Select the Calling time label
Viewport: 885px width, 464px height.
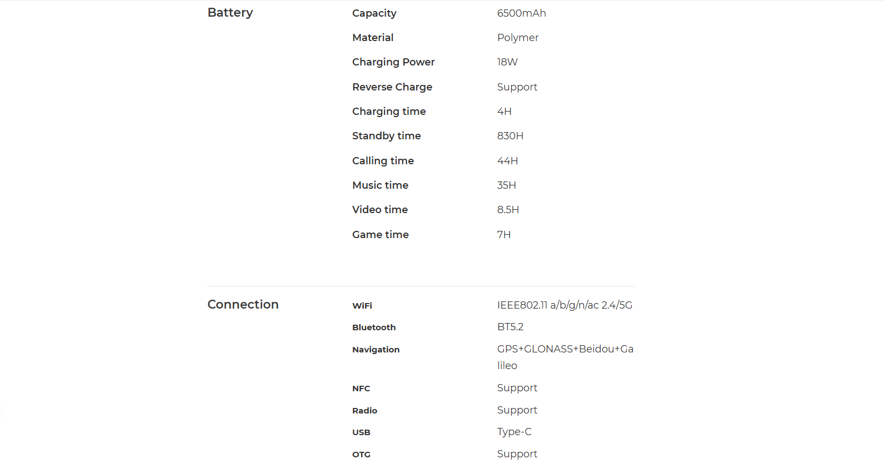(x=383, y=161)
